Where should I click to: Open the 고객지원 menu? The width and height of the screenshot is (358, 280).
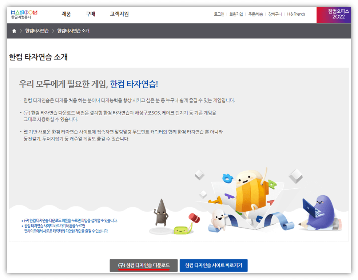(119, 14)
